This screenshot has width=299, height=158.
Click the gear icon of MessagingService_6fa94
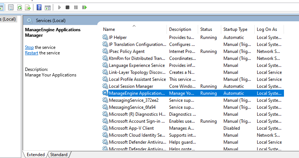(x=105, y=107)
